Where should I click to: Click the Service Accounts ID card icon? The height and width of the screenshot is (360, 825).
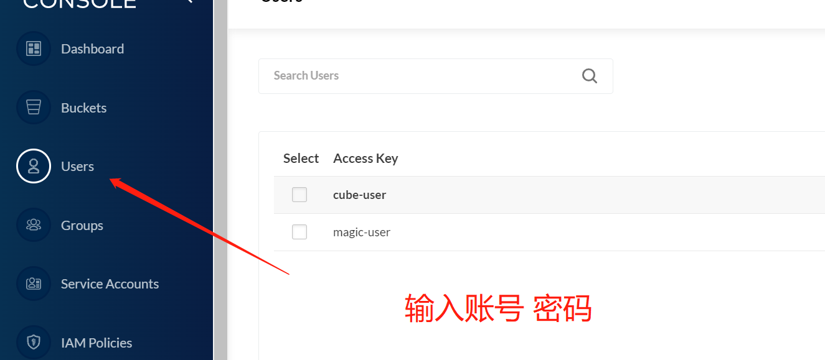[34, 284]
